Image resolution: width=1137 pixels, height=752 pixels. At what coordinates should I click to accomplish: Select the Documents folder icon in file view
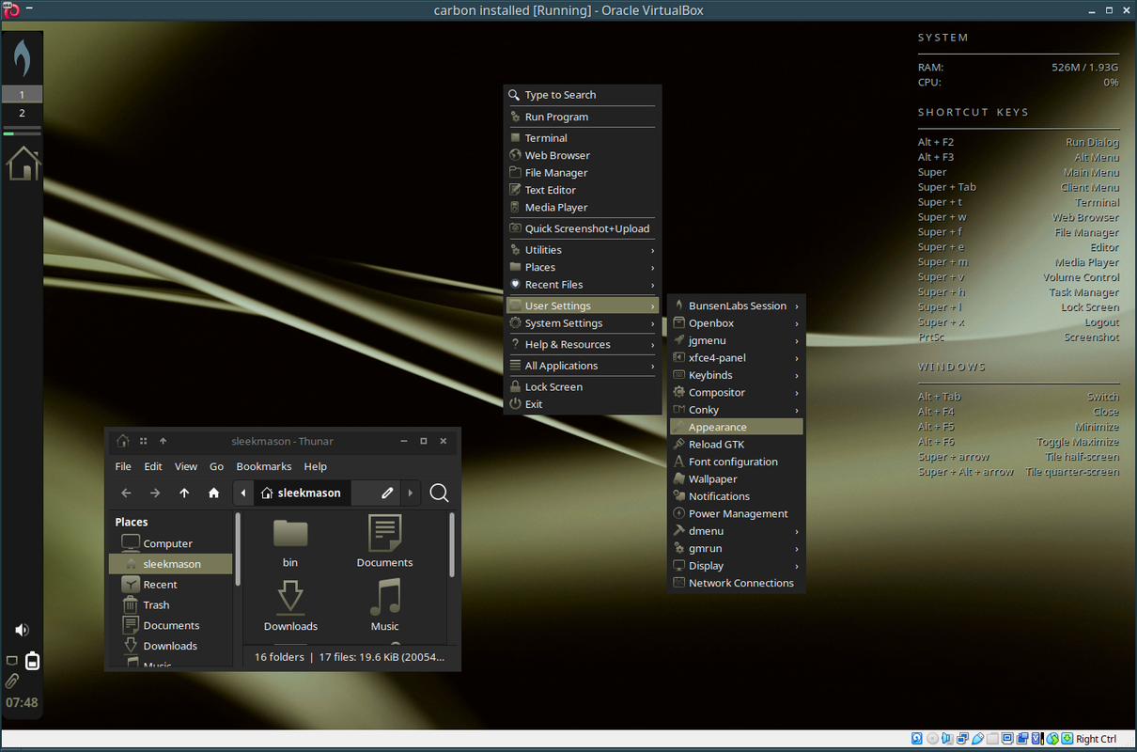(384, 533)
